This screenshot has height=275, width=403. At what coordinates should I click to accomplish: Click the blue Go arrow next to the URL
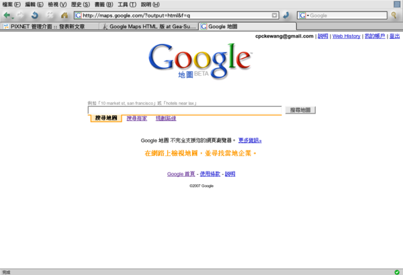[x=286, y=15]
